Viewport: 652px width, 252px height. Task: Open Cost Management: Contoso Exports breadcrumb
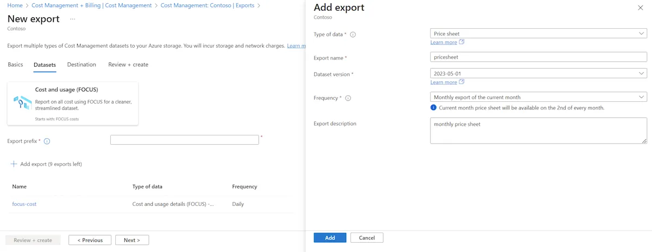(208, 5)
